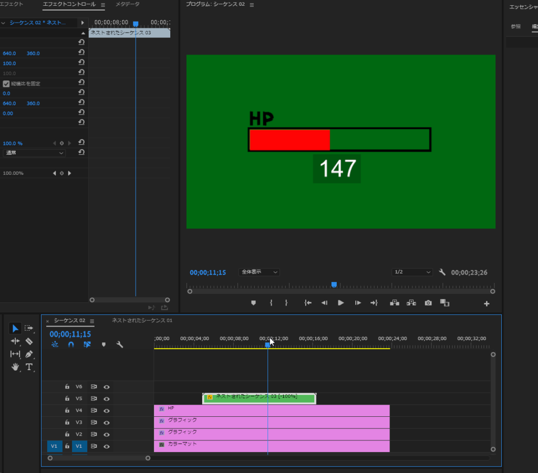Image resolution: width=538 pixels, height=473 pixels.
Task: Select the Track Select Forward tool
Action: pos(29,329)
